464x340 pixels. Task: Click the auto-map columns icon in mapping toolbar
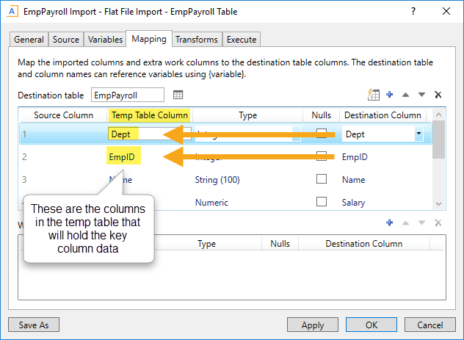click(374, 95)
